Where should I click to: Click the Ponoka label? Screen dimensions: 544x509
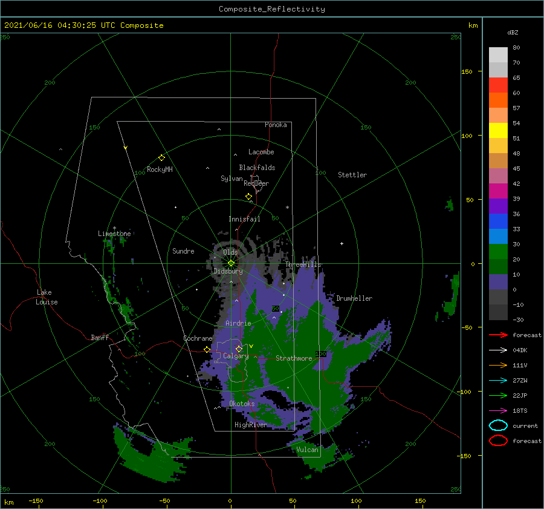276,125
